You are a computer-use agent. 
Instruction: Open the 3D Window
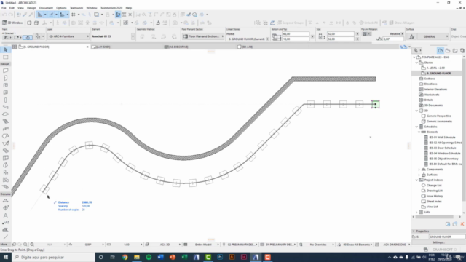(12, 23)
